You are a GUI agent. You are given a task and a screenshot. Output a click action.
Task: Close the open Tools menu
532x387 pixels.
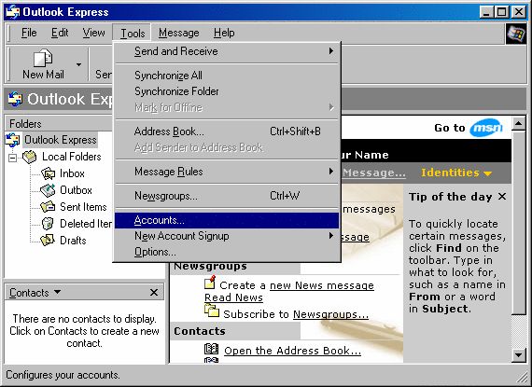[x=133, y=34]
